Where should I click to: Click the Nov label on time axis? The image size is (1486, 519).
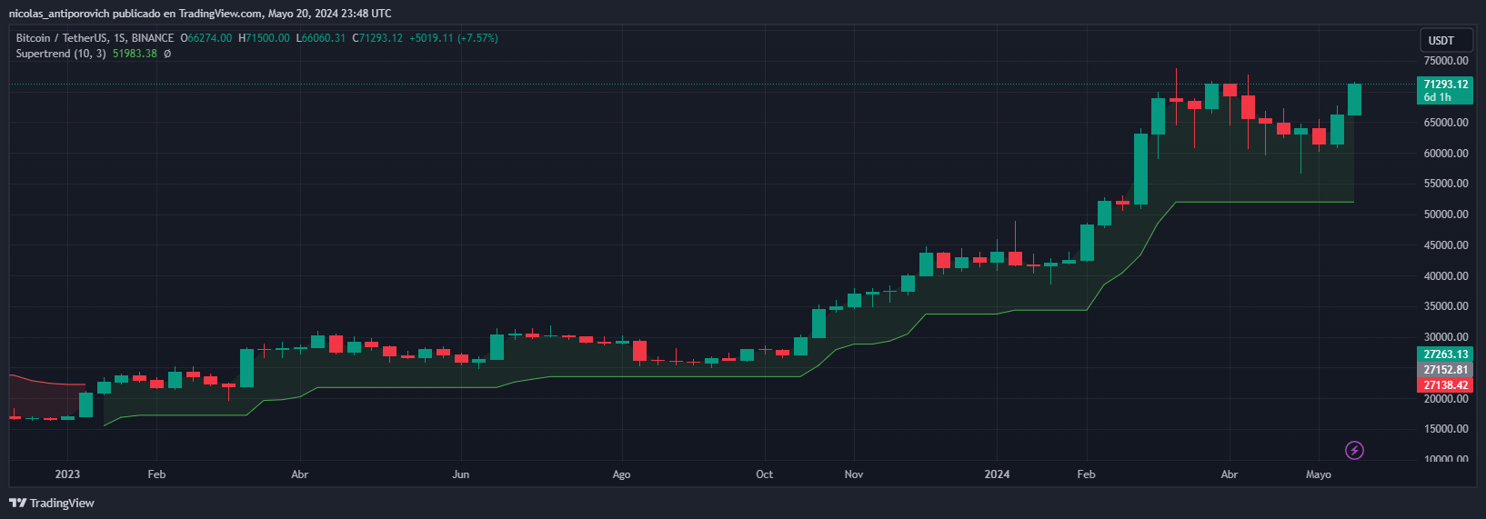click(x=854, y=474)
